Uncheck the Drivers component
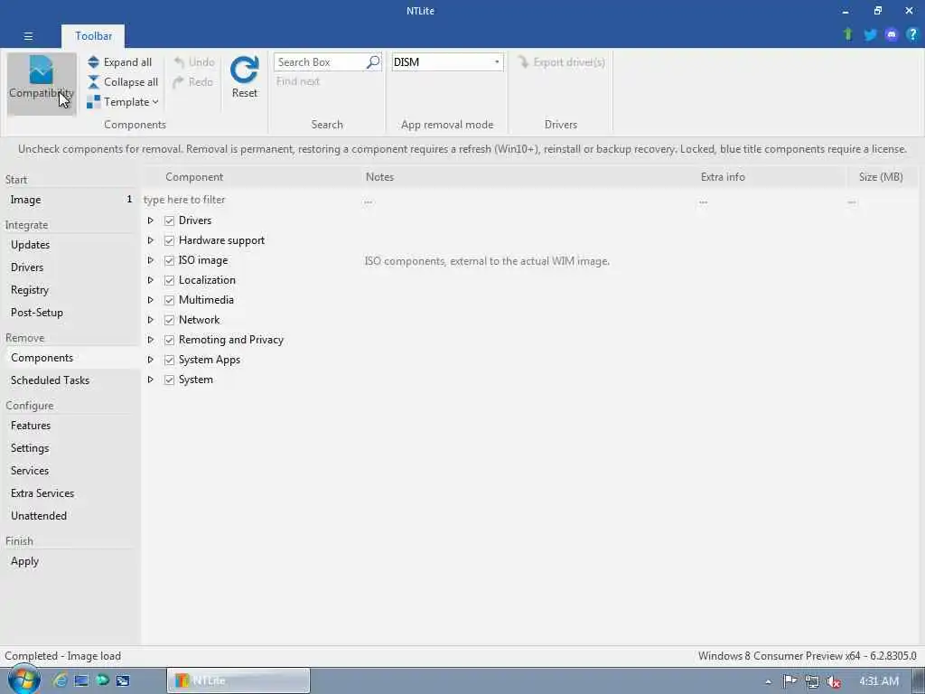925x694 pixels. click(x=169, y=220)
